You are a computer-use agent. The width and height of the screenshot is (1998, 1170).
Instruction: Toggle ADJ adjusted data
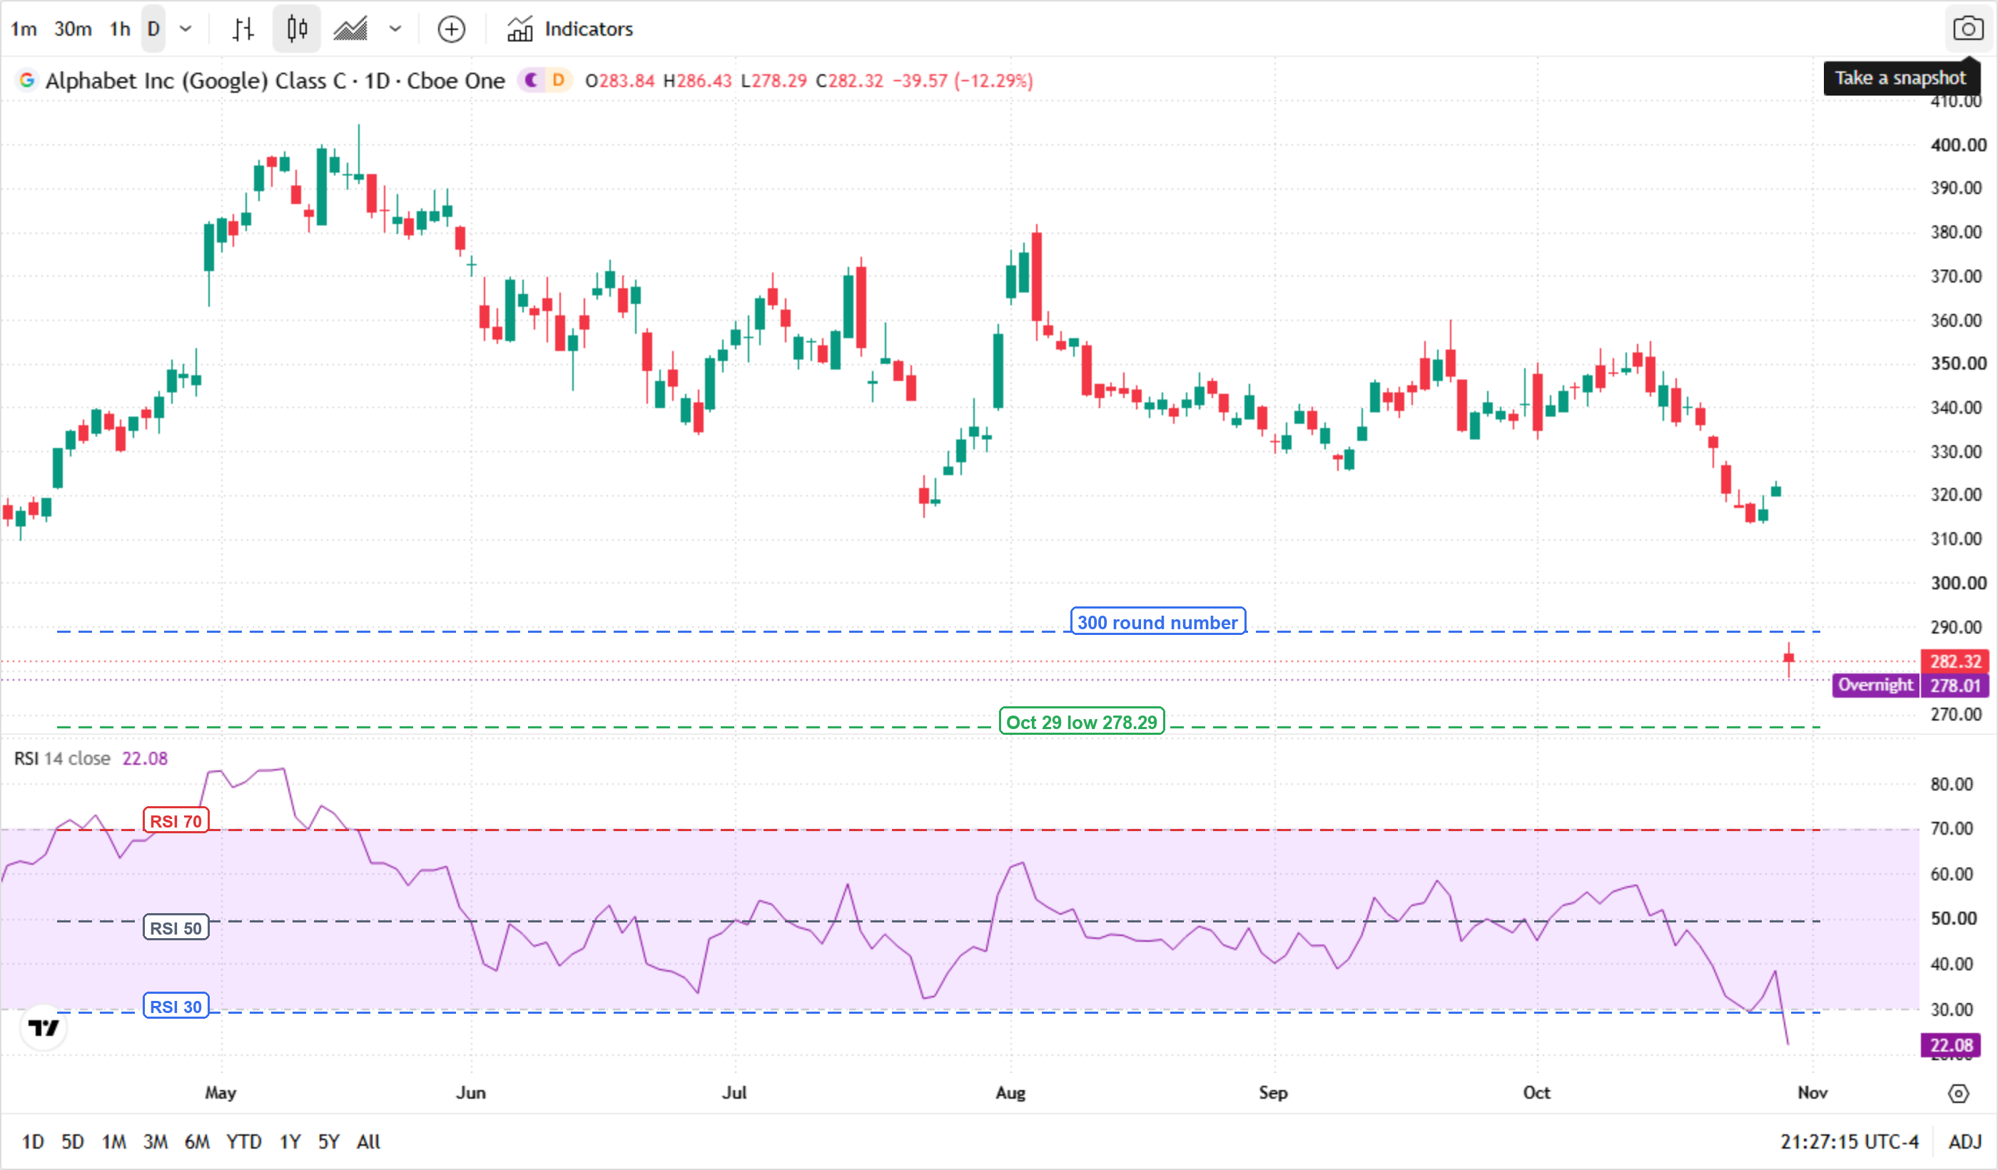[x=1964, y=1142]
